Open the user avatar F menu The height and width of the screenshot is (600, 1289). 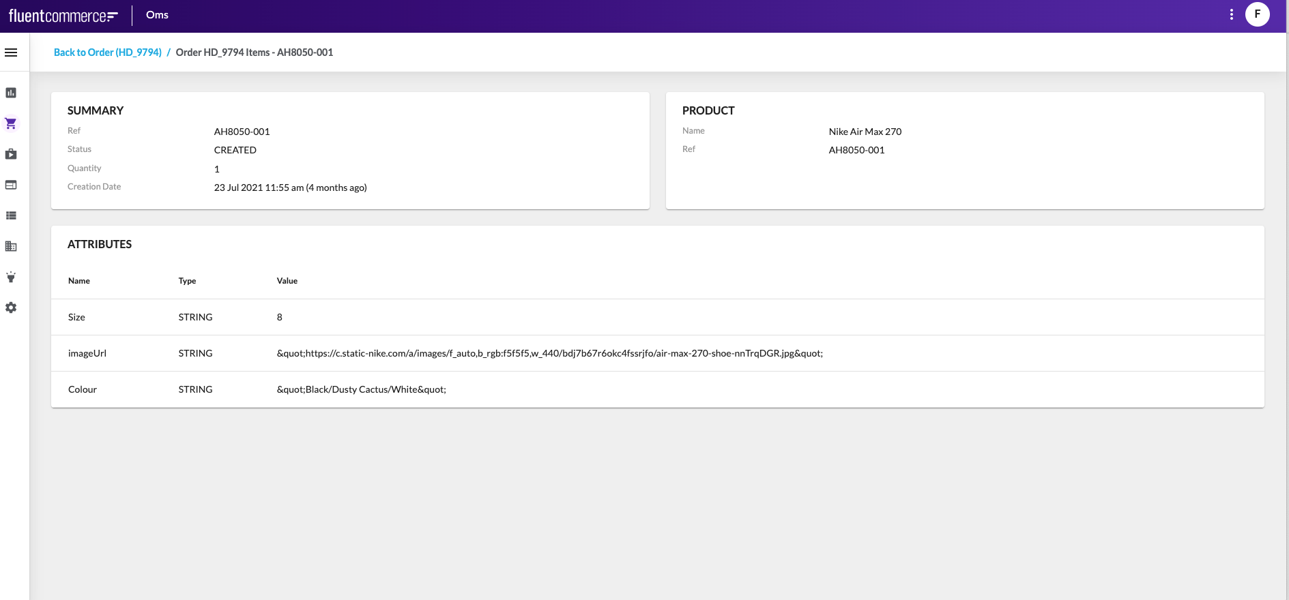[x=1257, y=14]
